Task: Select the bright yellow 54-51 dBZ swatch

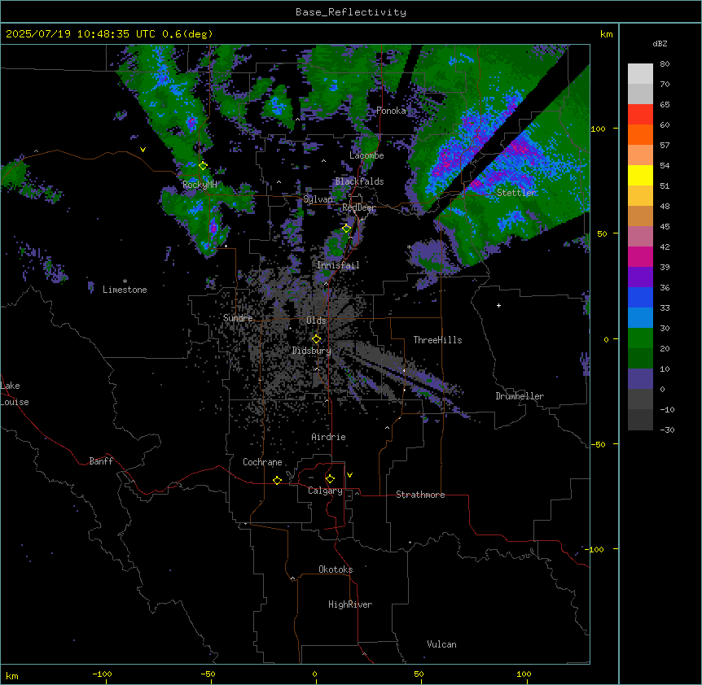Action: tap(640, 176)
